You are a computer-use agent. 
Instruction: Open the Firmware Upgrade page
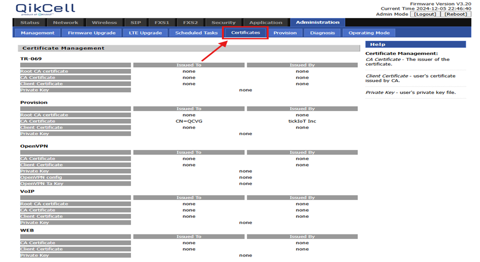tap(92, 33)
